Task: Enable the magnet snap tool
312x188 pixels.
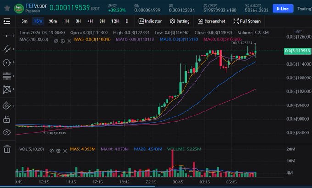Action: click(6, 105)
